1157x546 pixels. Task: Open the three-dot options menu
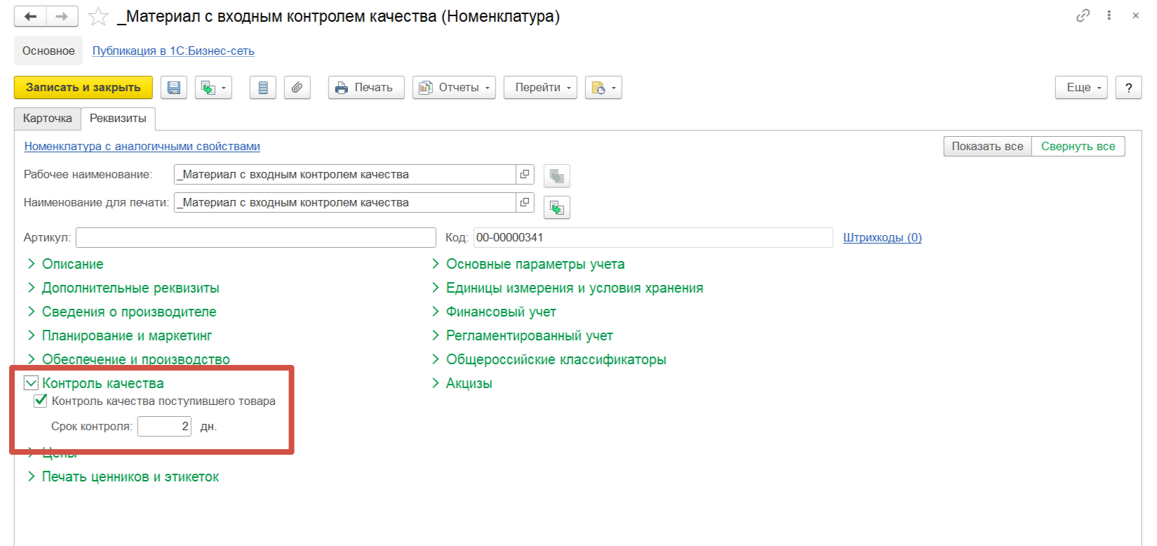(x=1109, y=15)
